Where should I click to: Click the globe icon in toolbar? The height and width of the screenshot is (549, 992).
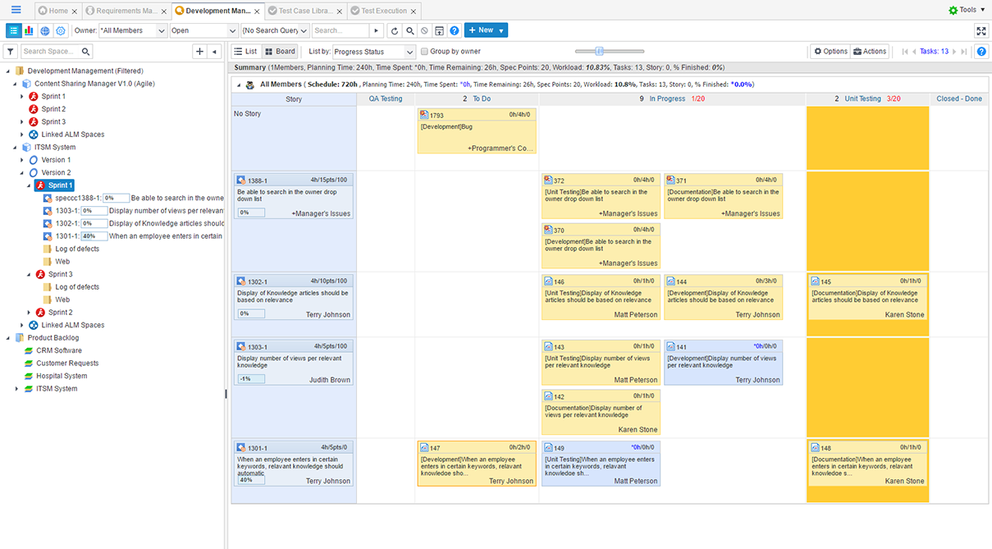45,30
